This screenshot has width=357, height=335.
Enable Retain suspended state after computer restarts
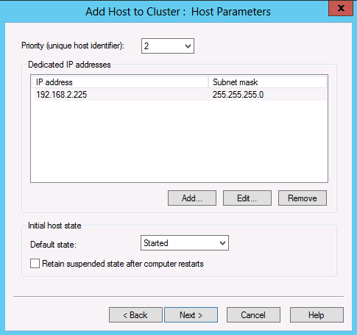(35, 264)
